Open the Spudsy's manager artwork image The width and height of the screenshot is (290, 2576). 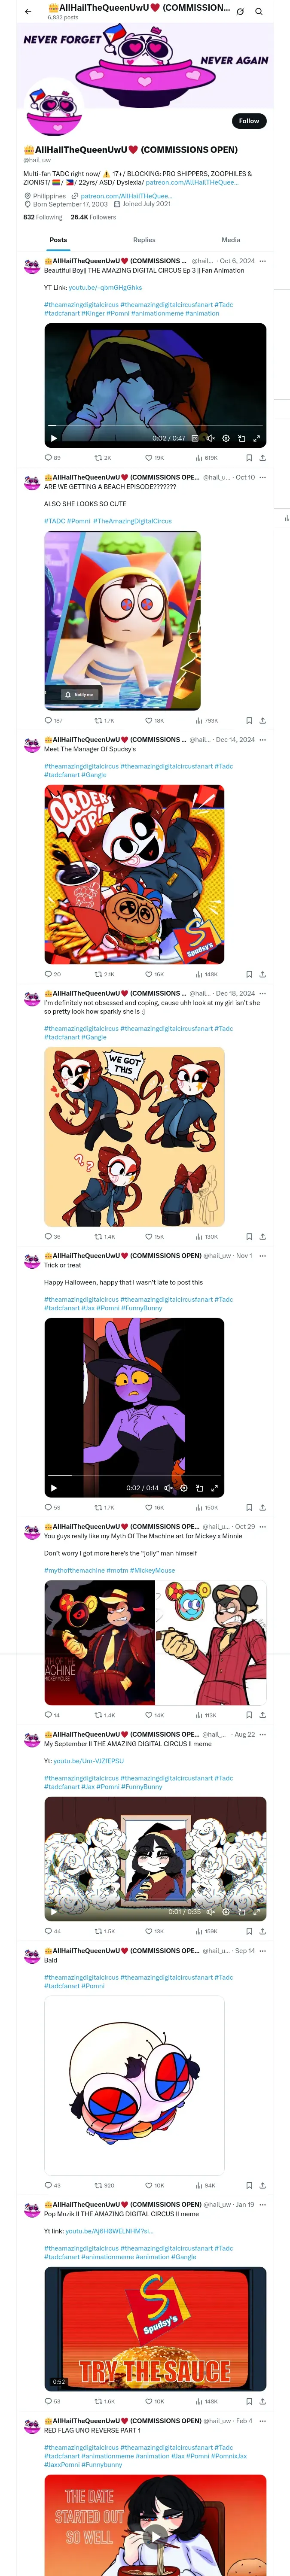[x=134, y=873]
